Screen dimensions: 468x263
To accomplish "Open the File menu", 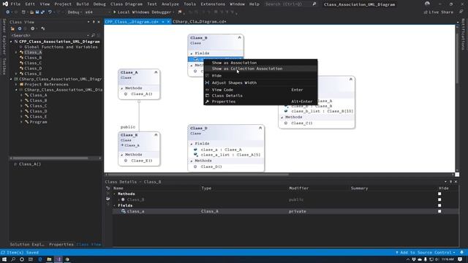I will (15, 4).
